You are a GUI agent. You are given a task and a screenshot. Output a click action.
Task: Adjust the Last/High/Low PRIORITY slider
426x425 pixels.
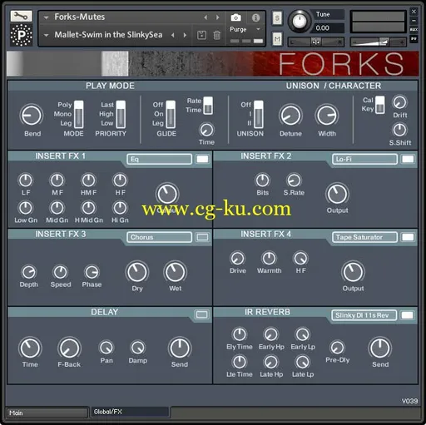tap(121, 114)
